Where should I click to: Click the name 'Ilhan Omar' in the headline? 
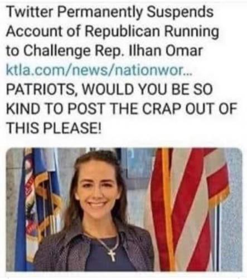tap(164, 50)
